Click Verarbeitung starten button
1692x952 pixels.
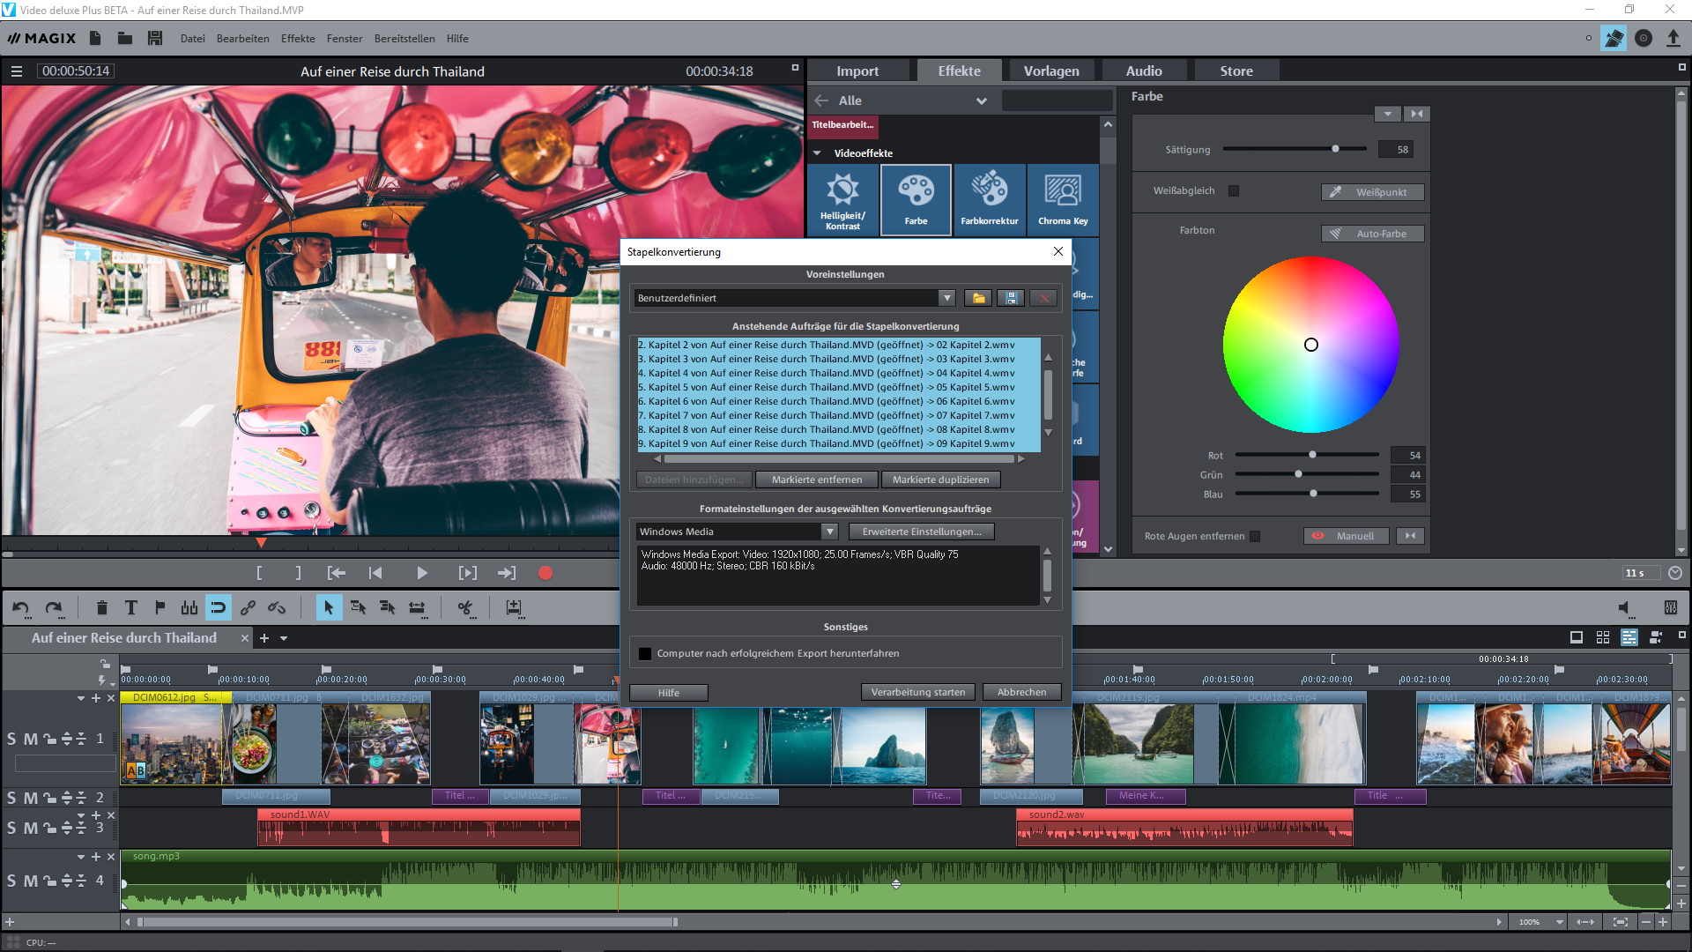[x=917, y=692]
